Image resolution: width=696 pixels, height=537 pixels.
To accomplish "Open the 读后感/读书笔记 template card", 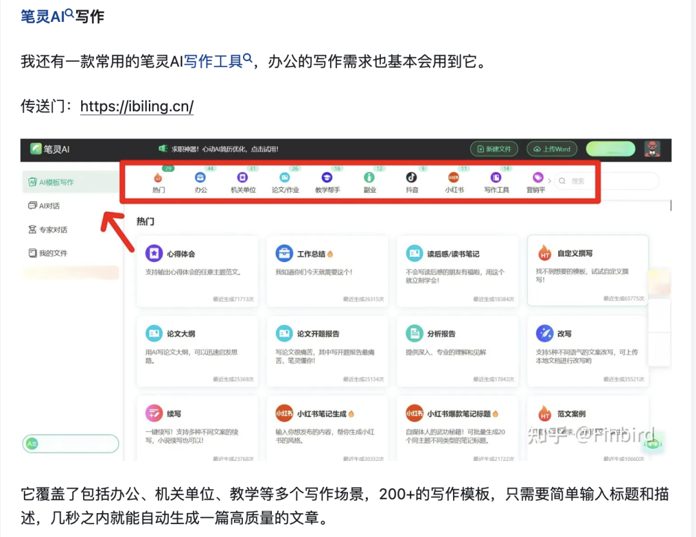I will 457,271.
